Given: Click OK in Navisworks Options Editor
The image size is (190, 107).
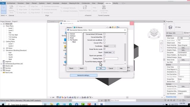Looking at the screenshot, I should (101, 68).
